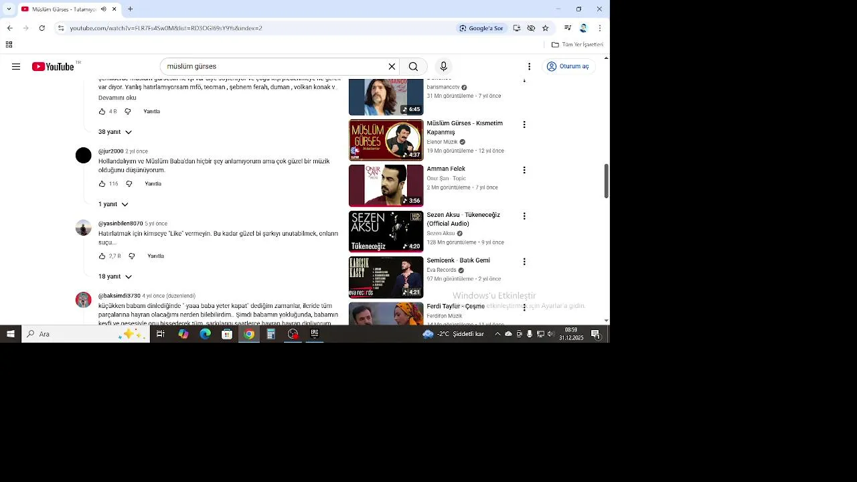Open options menu for Ferdi Tayfur - Çeşme
The image size is (857, 482).
[524, 307]
